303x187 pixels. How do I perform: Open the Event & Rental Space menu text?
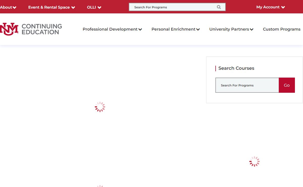coord(49,7)
